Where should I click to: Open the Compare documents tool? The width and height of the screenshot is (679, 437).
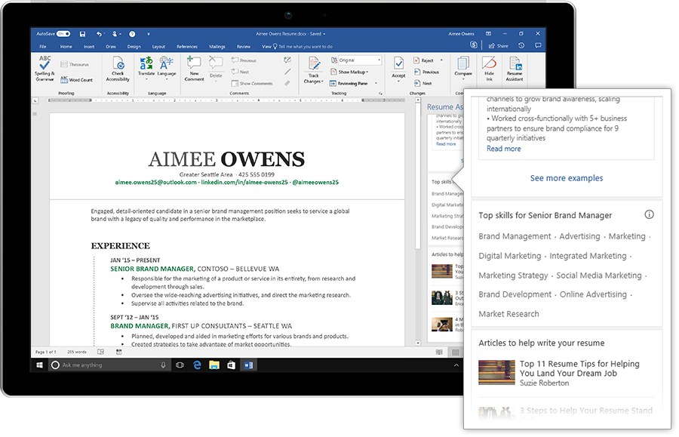[463, 70]
